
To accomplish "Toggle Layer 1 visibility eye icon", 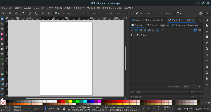I will 58,109.
